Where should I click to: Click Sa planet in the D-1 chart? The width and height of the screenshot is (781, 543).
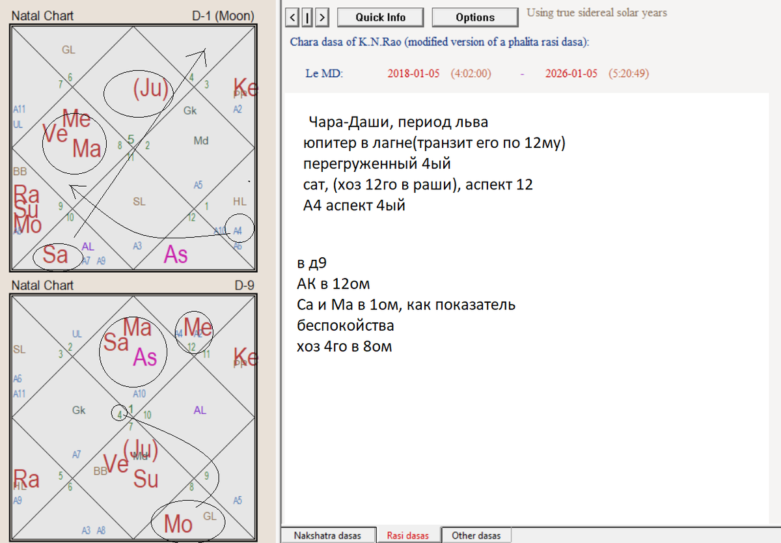(x=55, y=255)
